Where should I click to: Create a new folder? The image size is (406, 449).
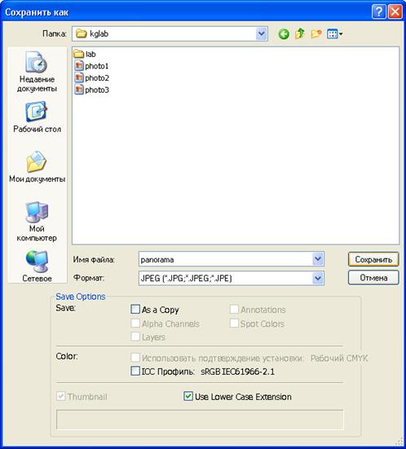coord(316,34)
